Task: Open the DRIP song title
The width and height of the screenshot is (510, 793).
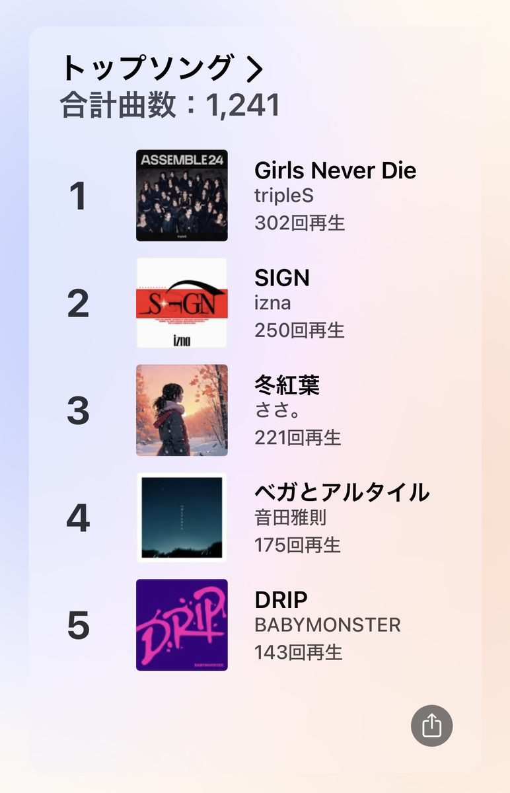Action: click(x=281, y=600)
